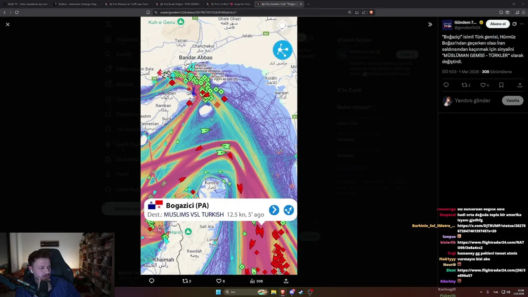The image size is (528, 297).
Task: Open the Brave Shields icon in address bar
Action: (371, 12)
